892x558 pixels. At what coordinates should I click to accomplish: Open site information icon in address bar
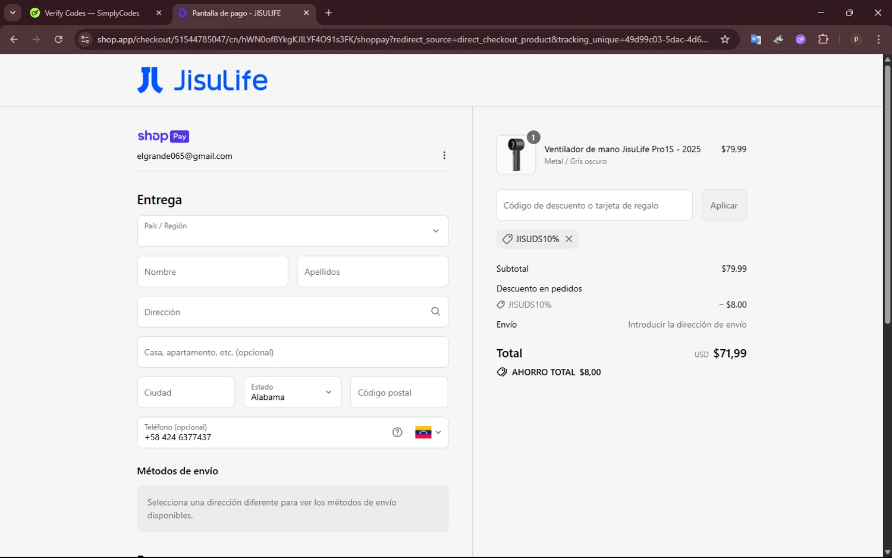tap(85, 39)
